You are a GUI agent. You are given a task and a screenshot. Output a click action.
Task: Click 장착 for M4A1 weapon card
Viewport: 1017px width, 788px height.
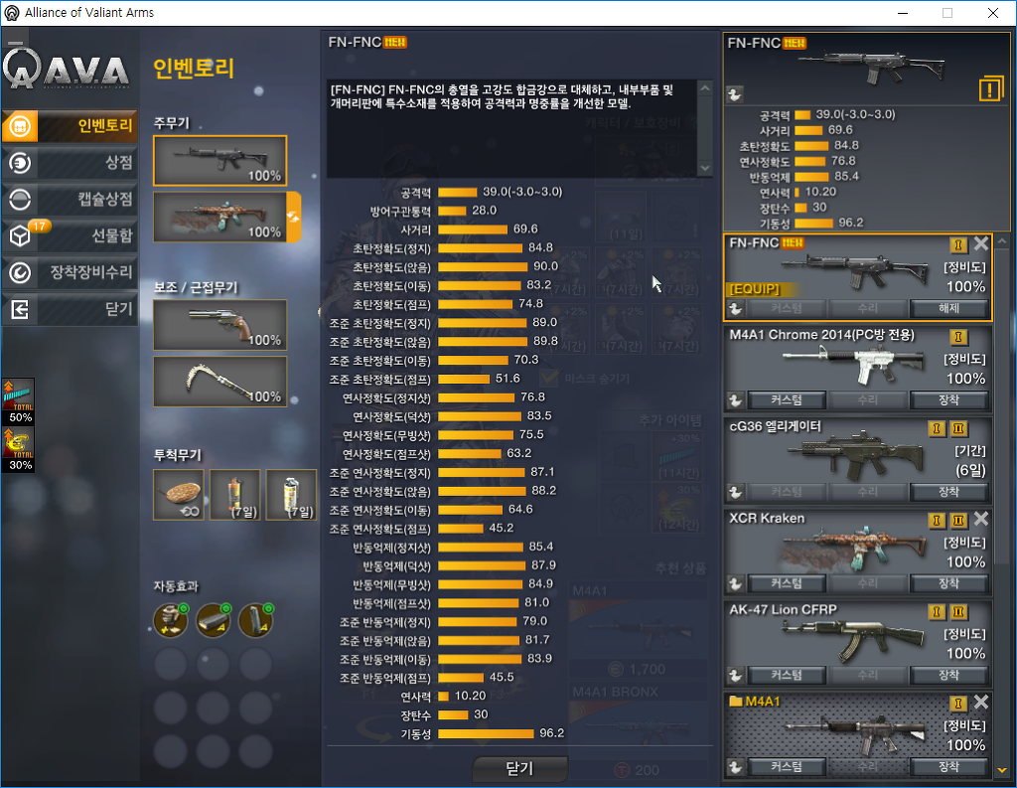coord(948,766)
